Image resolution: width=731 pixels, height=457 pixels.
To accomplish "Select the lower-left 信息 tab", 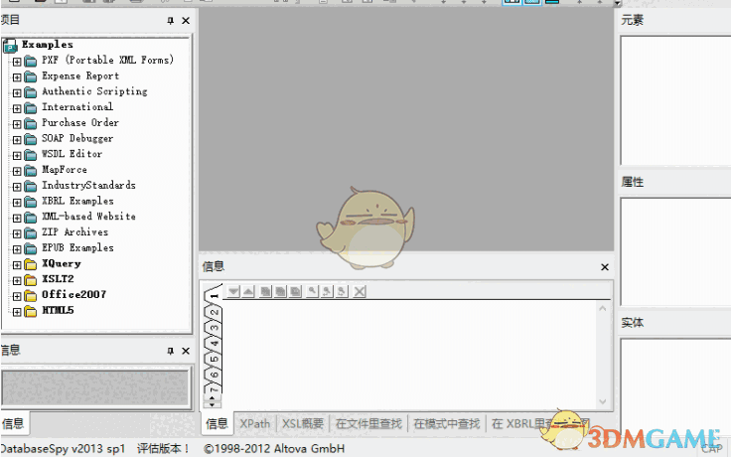I will tap(14, 423).
